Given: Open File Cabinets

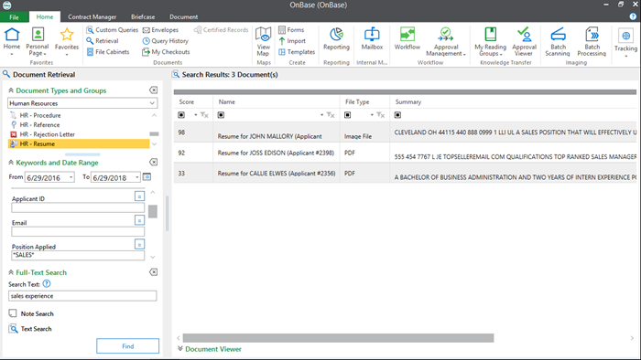Looking at the screenshot, I should coord(108,52).
